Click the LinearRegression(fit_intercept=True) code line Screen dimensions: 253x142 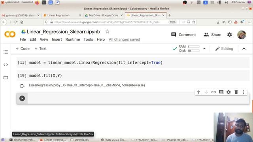[96, 63]
